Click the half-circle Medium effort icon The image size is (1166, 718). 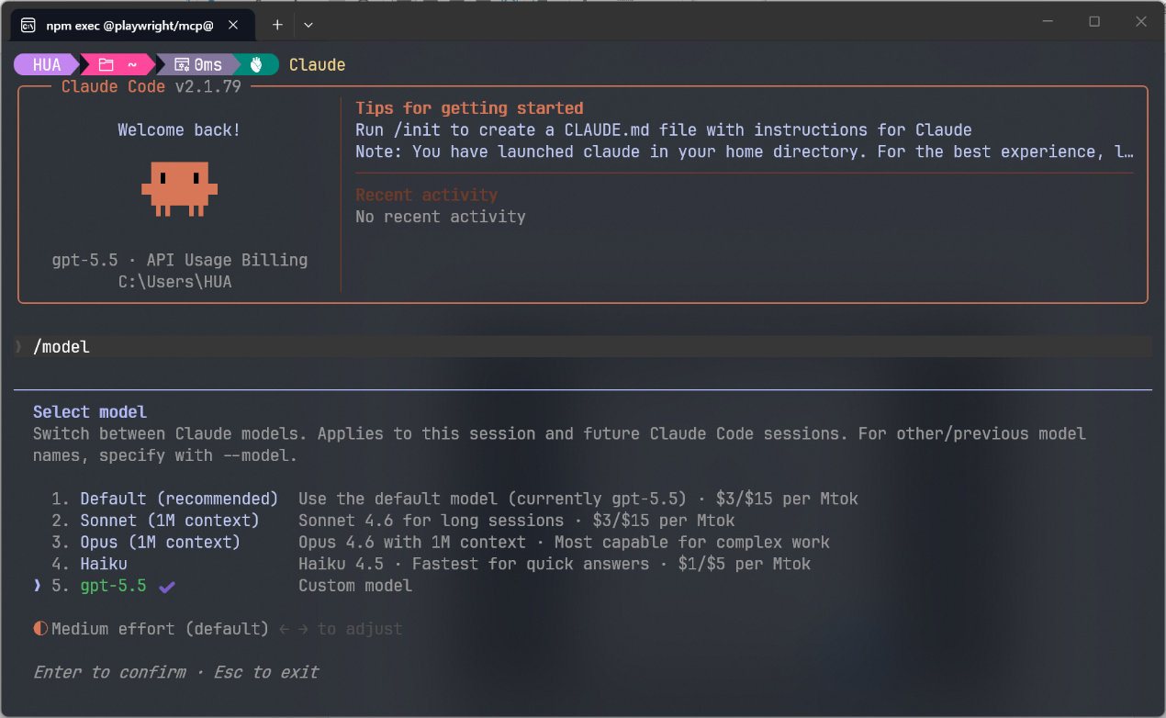point(40,629)
